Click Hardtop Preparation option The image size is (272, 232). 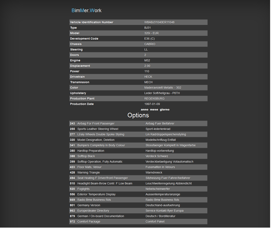coord(91,151)
